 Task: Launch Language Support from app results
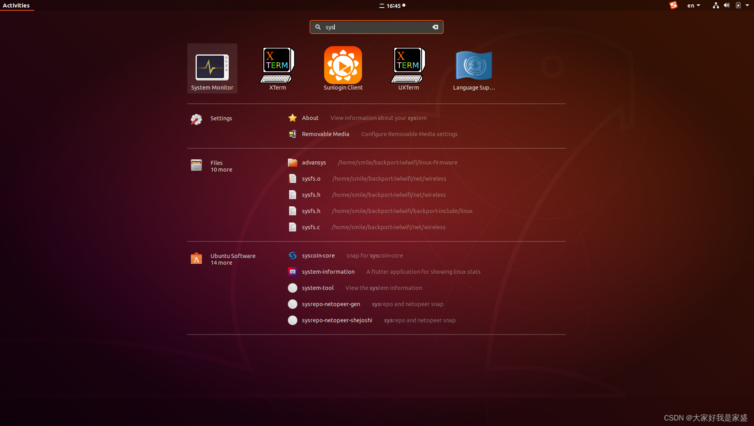pos(474,69)
